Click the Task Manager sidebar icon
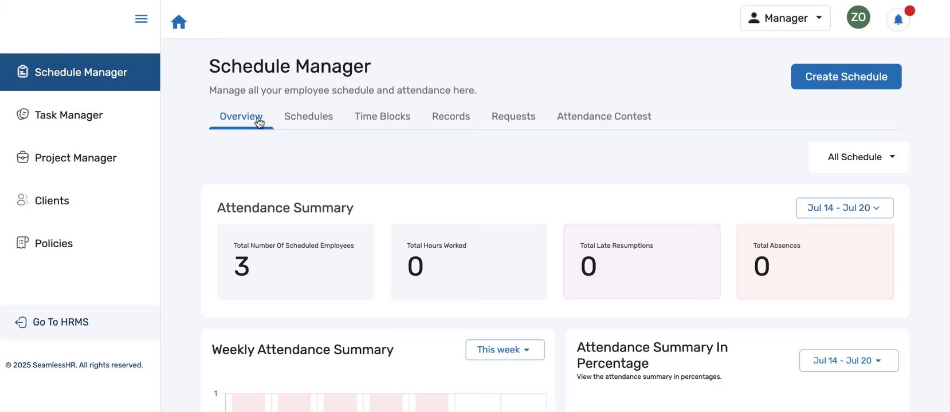This screenshot has width=950, height=412. [22, 114]
